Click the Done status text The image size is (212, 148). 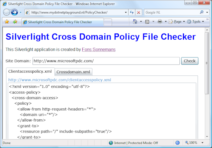coord(7,143)
